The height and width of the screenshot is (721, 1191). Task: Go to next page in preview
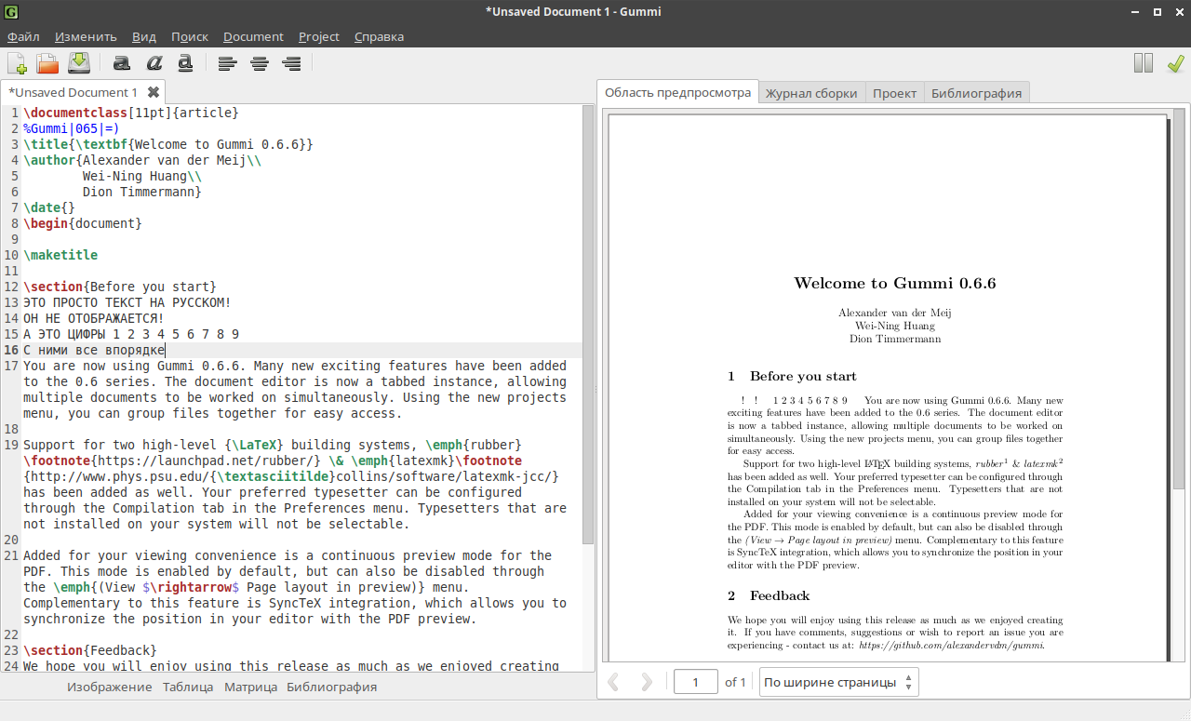647,682
